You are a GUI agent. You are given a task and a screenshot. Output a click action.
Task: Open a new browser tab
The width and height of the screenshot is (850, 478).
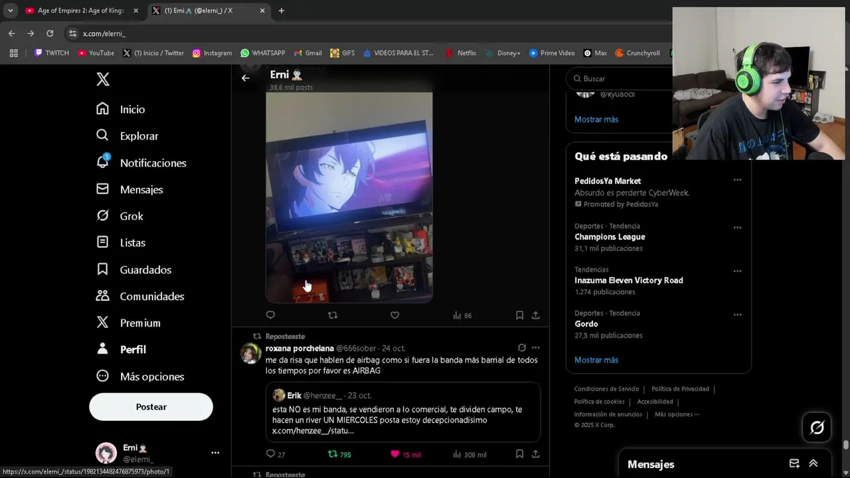coord(282,11)
